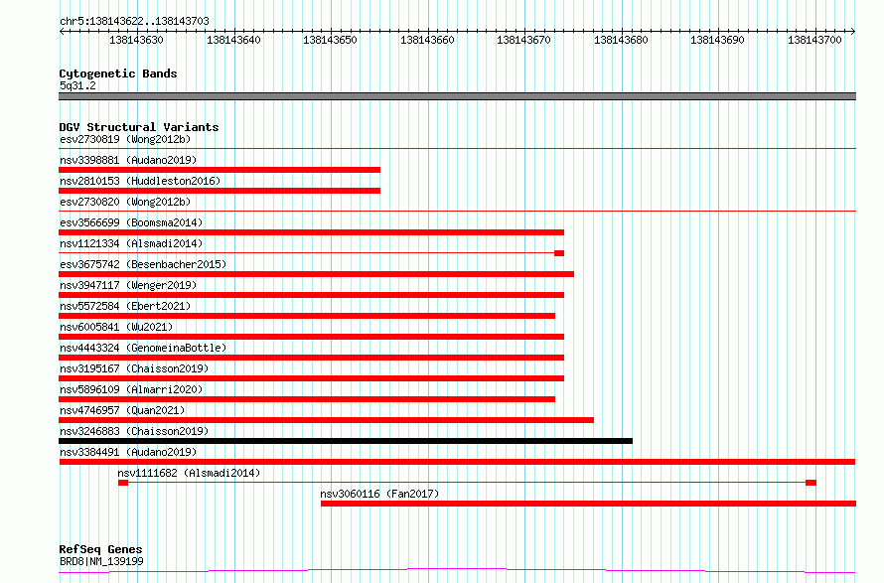Click the RefSeq Genes track title
This screenshot has width=884, height=583.
[x=100, y=549]
